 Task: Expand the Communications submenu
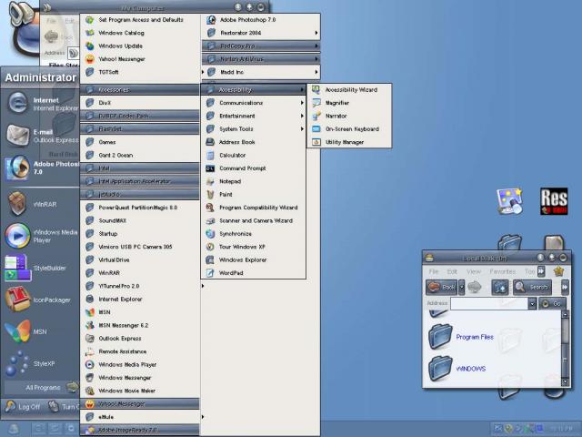point(253,103)
